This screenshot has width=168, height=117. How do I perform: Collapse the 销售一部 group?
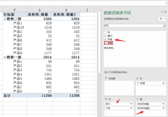(5, 57)
